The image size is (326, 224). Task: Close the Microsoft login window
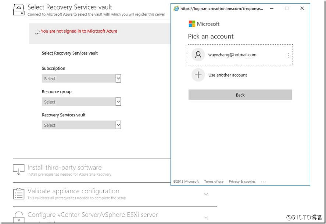click(302, 8)
